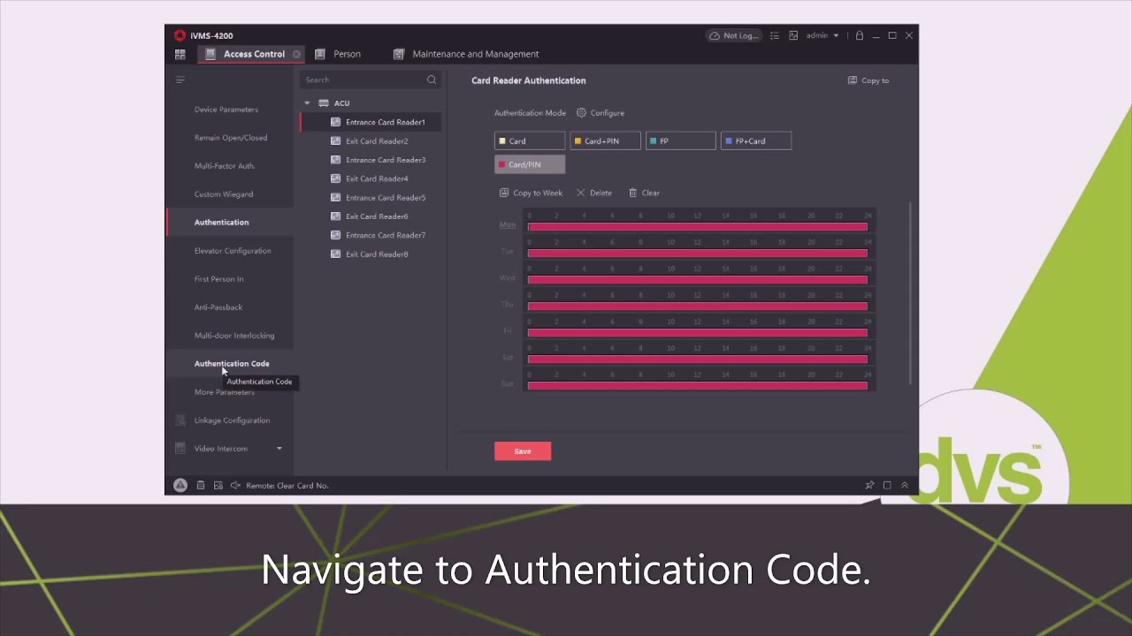This screenshot has width=1132, height=636.
Task: Lock the client with padlock icon
Action: click(x=859, y=35)
